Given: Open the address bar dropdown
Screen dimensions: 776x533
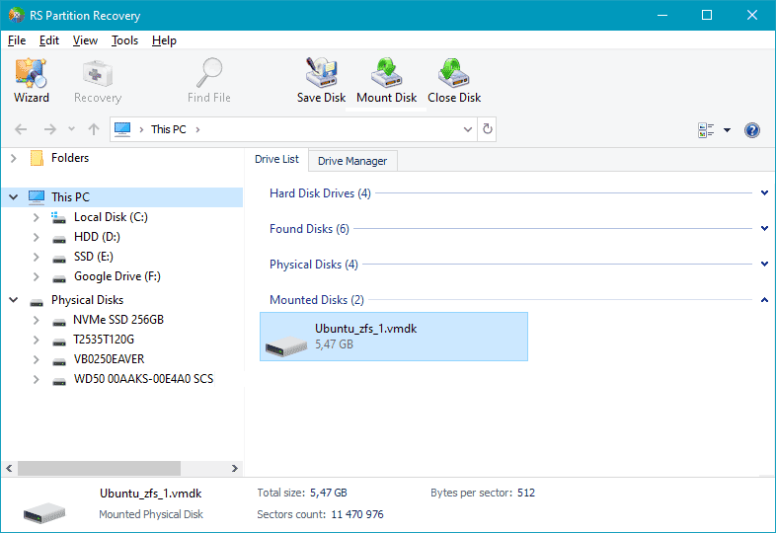Looking at the screenshot, I should 468,129.
